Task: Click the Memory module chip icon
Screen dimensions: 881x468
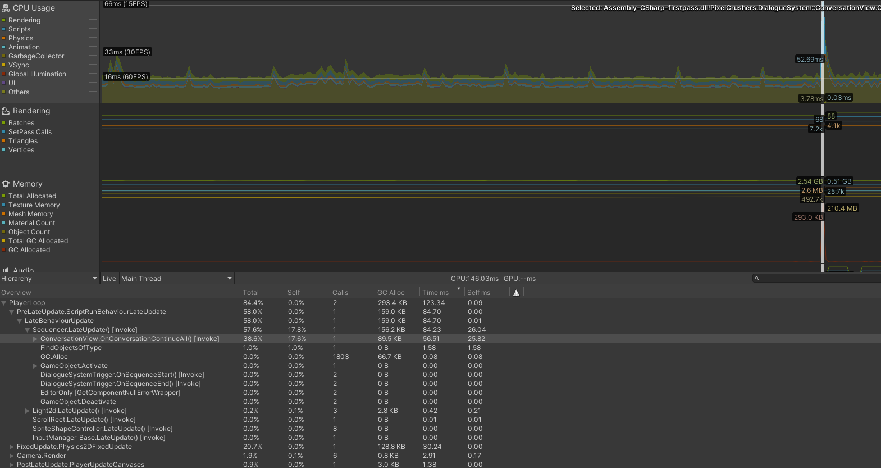Action: pos(6,184)
